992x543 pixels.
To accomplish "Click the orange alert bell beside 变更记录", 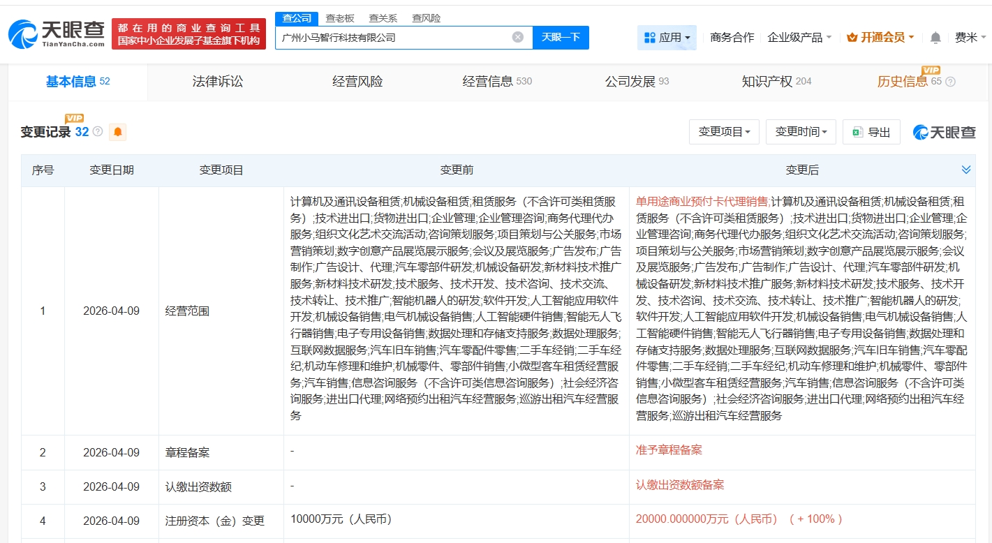I will (117, 132).
